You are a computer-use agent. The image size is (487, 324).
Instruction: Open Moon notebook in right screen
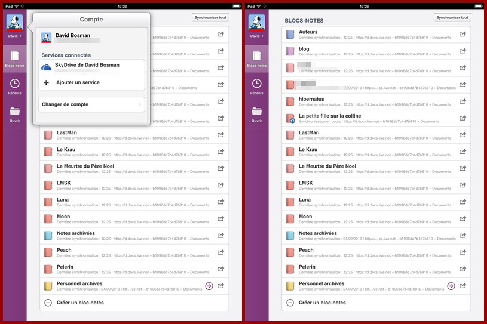pyautogui.click(x=376, y=218)
